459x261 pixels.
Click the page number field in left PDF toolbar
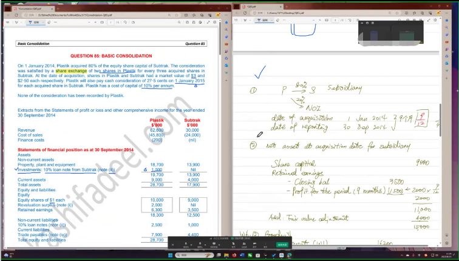pyautogui.click(x=110, y=22)
